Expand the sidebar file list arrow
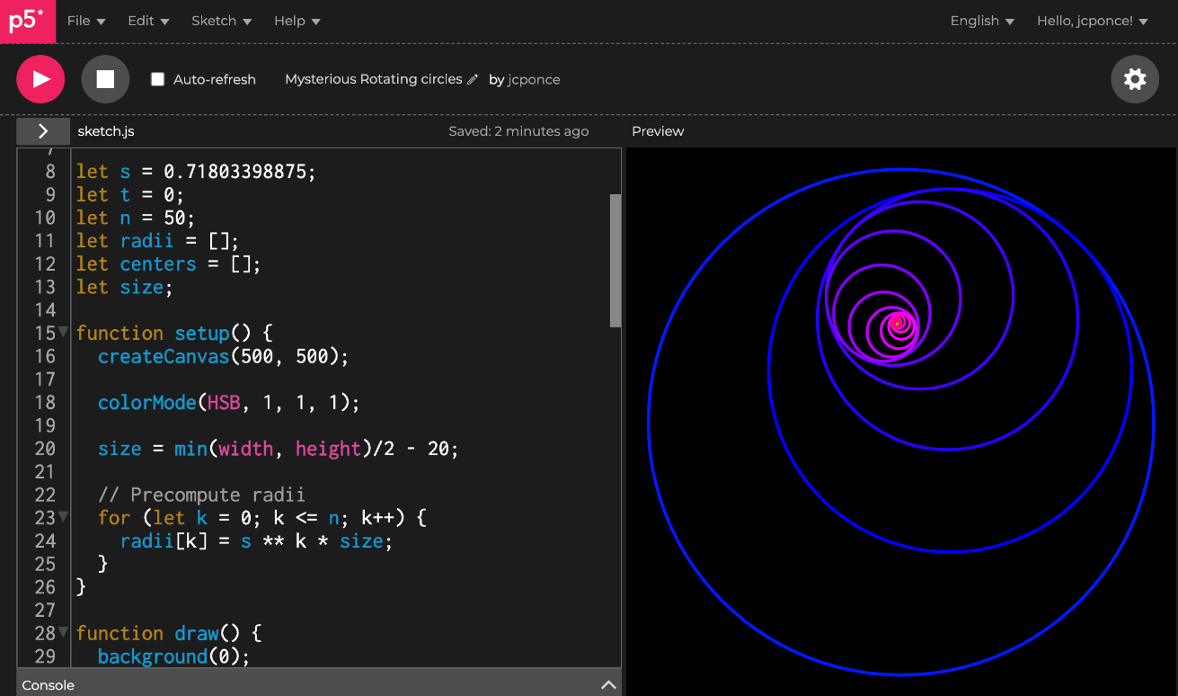Viewport: 1178px width, 696px height. [42, 131]
